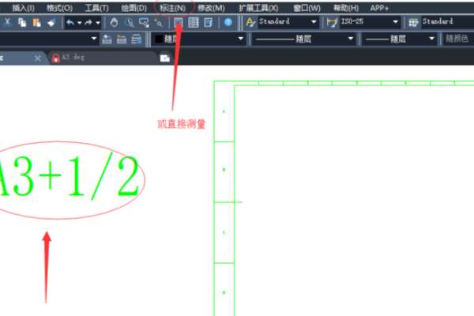Click the blue round Help icon
This screenshot has height=316, width=474.
pos(228,22)
